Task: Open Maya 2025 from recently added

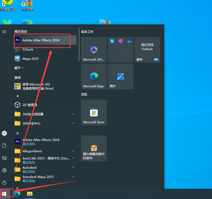Action: (x=45, y=59)
